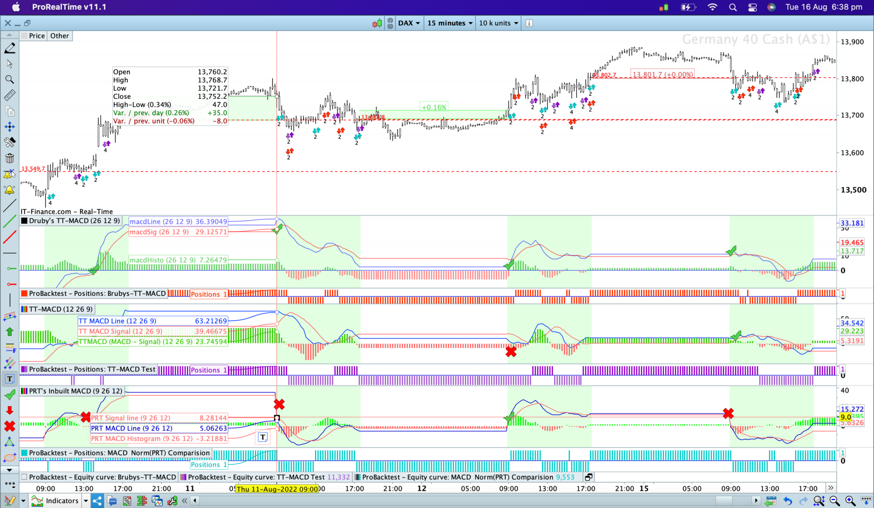
Task: Choose the blue move-arrows pan tool
Action: click(9, 127)
